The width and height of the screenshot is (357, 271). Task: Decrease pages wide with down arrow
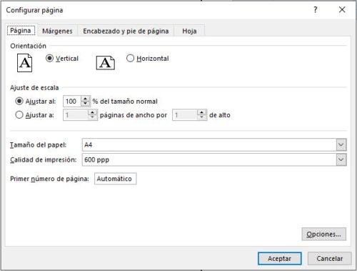[x=93, y=117]
